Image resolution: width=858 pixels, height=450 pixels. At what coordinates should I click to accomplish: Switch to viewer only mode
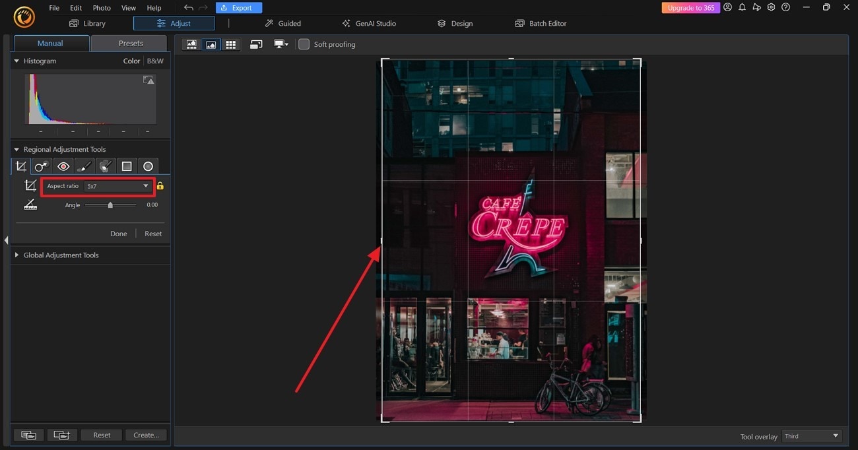[211, 44]
